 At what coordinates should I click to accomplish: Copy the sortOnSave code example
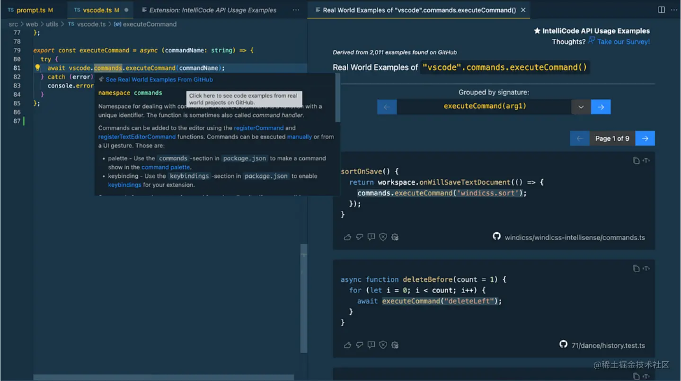coord(637,161)
